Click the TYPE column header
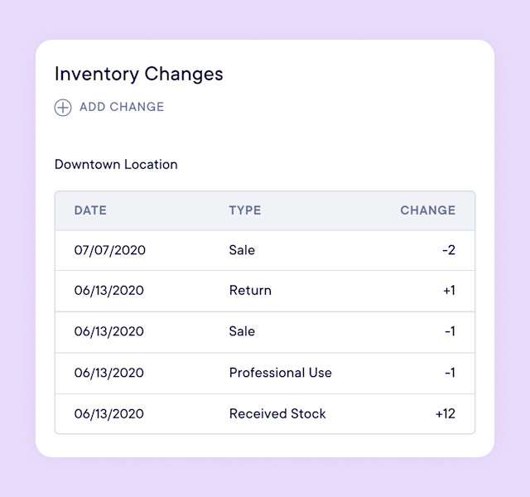 [x=245, y=210]
